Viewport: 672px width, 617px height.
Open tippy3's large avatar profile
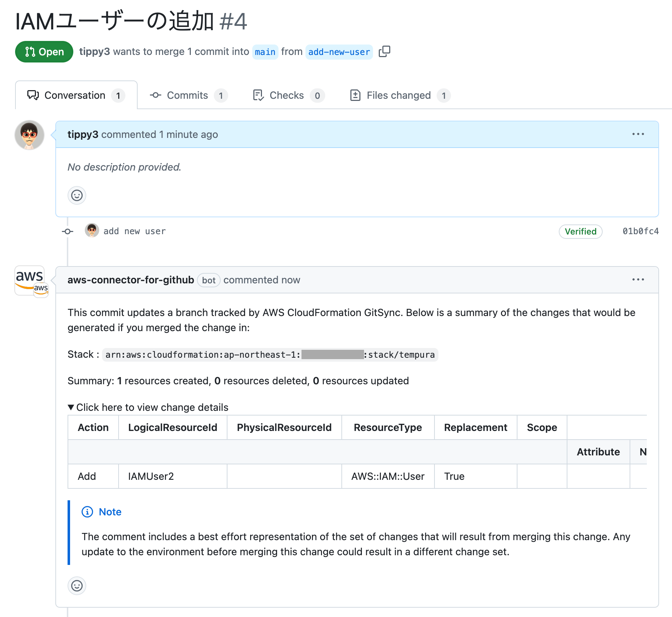click(29, 135)
